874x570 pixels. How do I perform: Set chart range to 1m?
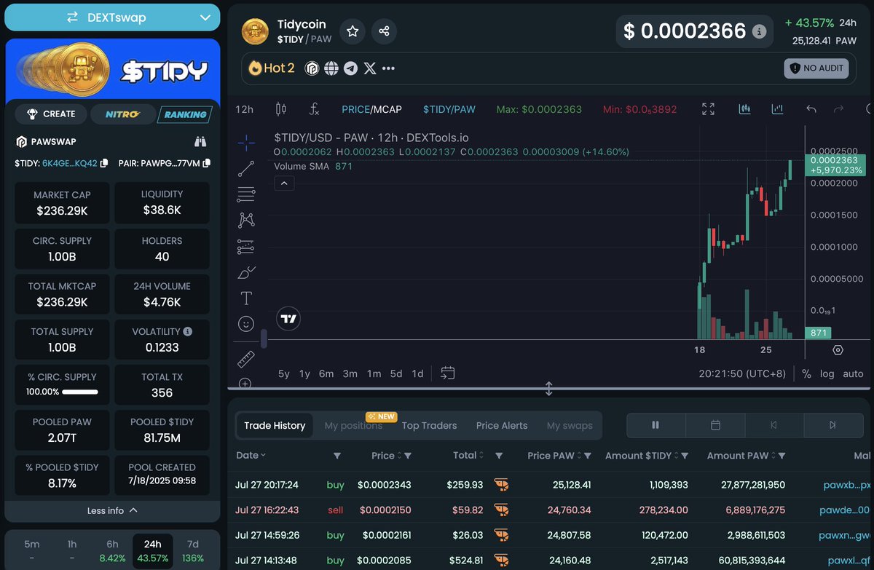coord(374,373)
